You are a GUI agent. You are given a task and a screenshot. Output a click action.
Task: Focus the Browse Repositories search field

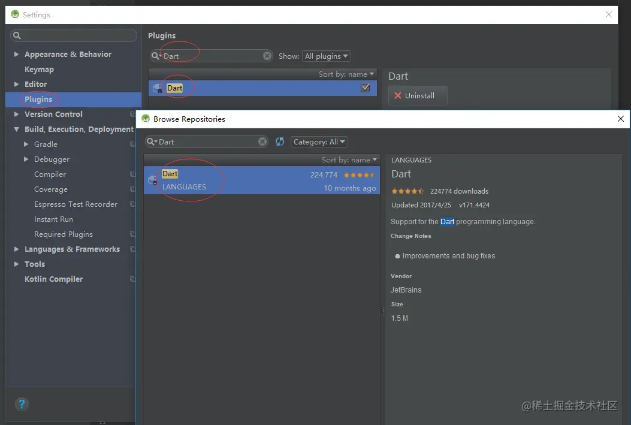[207, 141]
